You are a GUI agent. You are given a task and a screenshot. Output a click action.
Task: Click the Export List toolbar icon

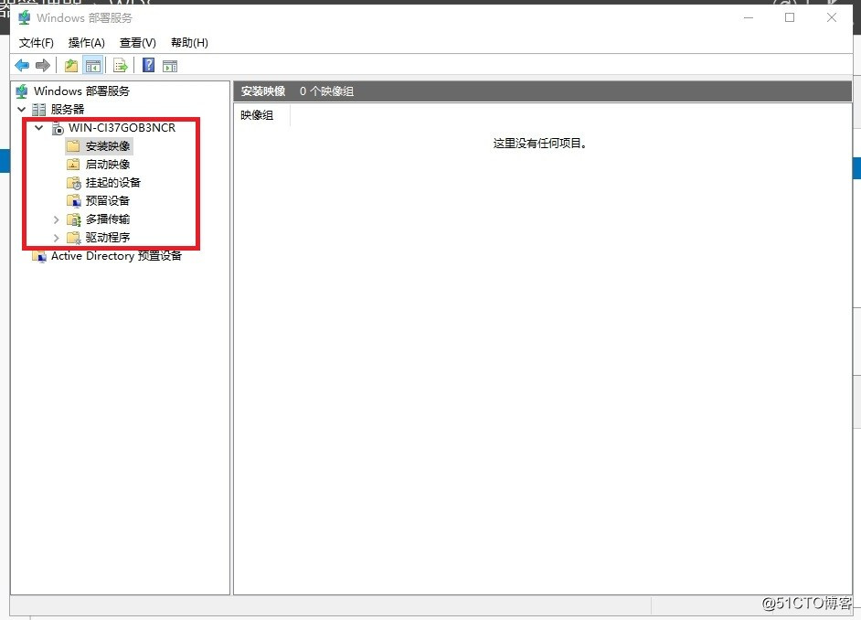(x=121, y=66)
